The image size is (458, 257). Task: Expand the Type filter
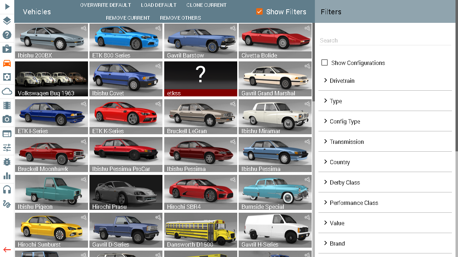385,101
